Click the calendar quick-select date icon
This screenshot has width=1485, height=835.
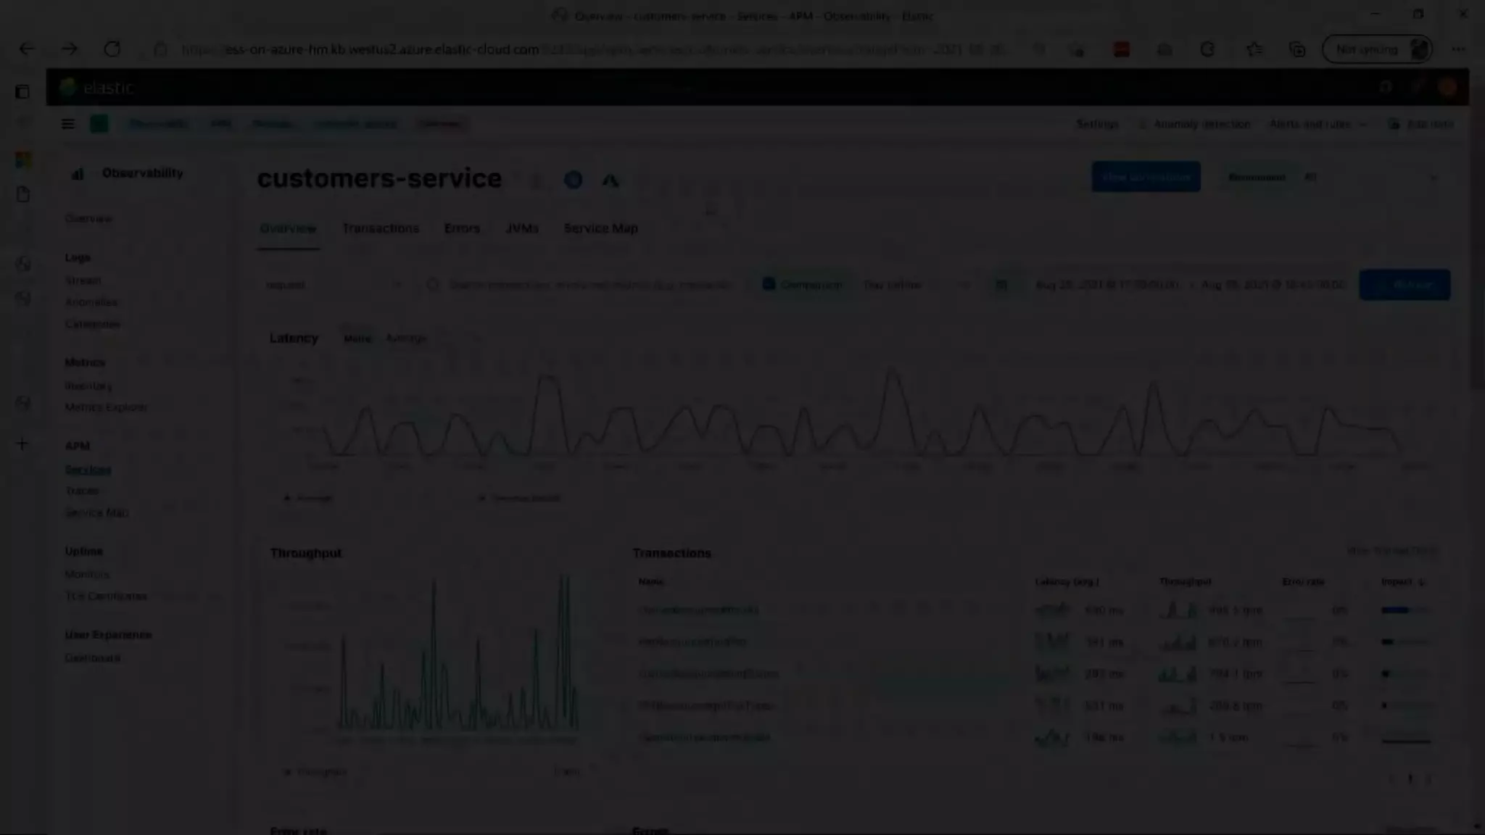1001,285
